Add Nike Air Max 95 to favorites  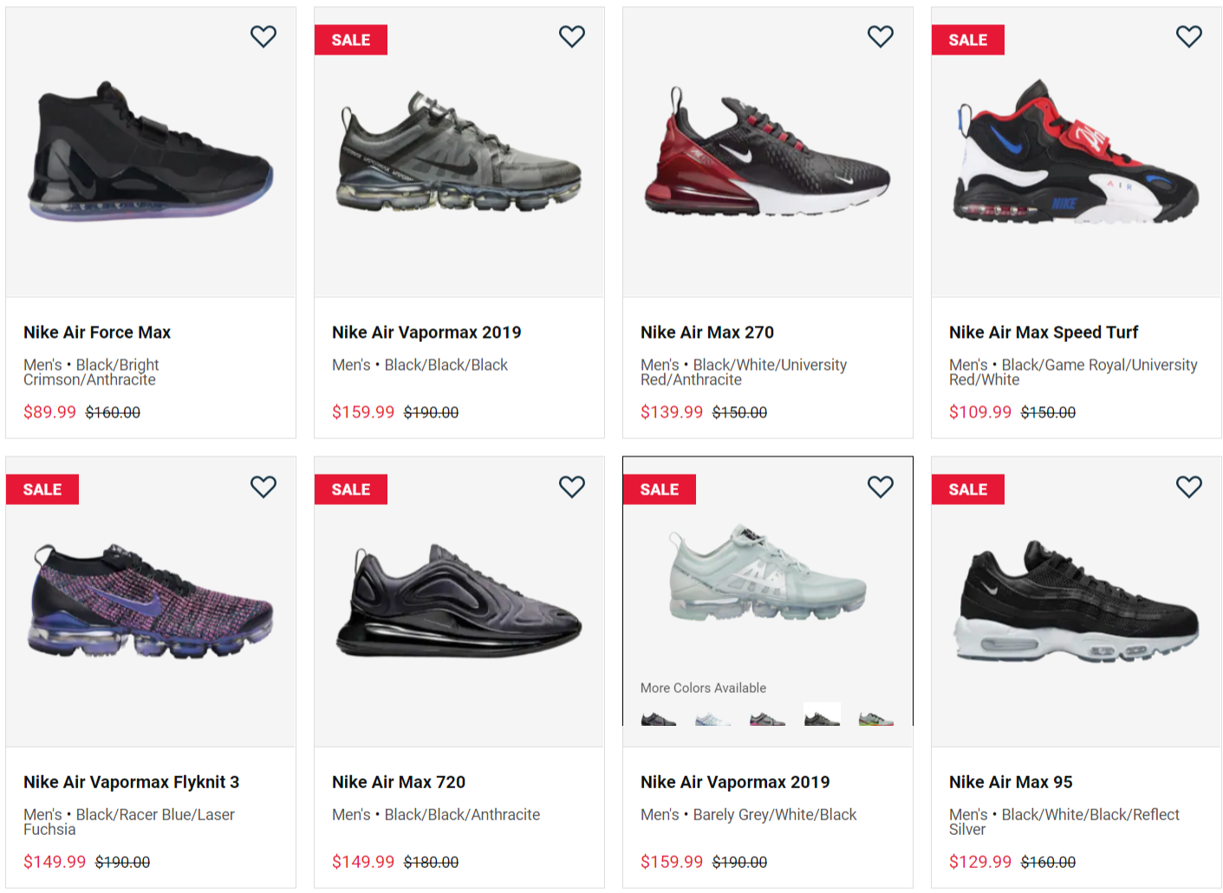click(1189, 487)
